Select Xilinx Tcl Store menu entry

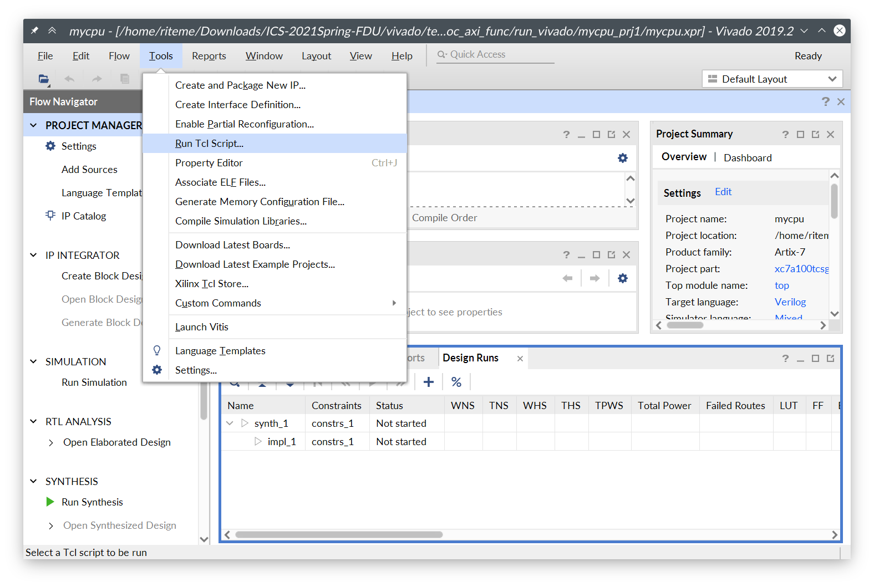[x=275, y=283]
